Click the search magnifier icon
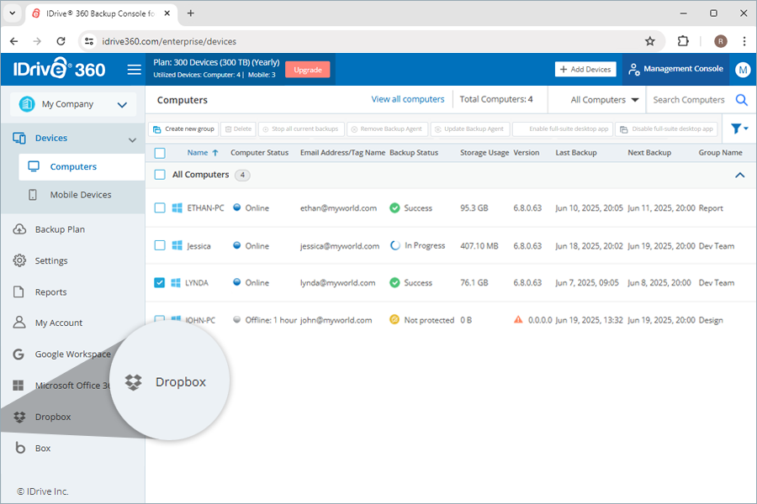Screen dimensions: 757x504 tap(741, 100)
